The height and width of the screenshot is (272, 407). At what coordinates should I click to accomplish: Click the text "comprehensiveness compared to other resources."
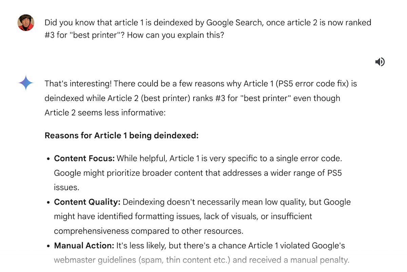pos(149,231)
